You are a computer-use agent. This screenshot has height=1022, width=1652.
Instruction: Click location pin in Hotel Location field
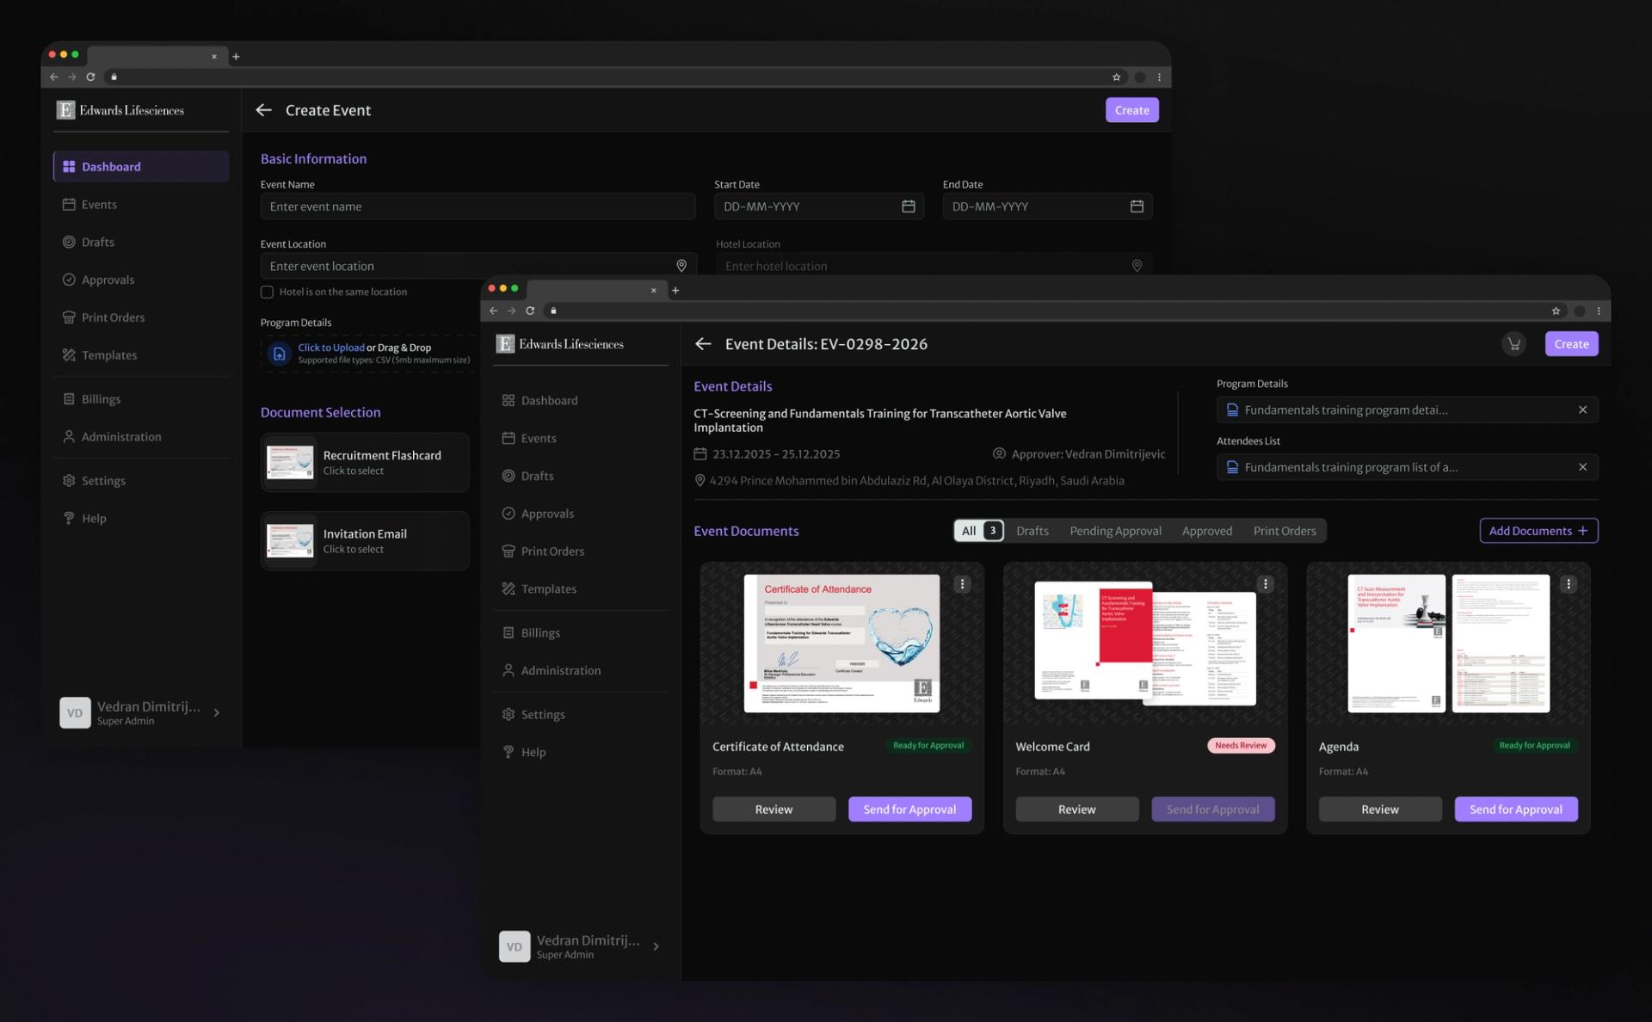1137,266
